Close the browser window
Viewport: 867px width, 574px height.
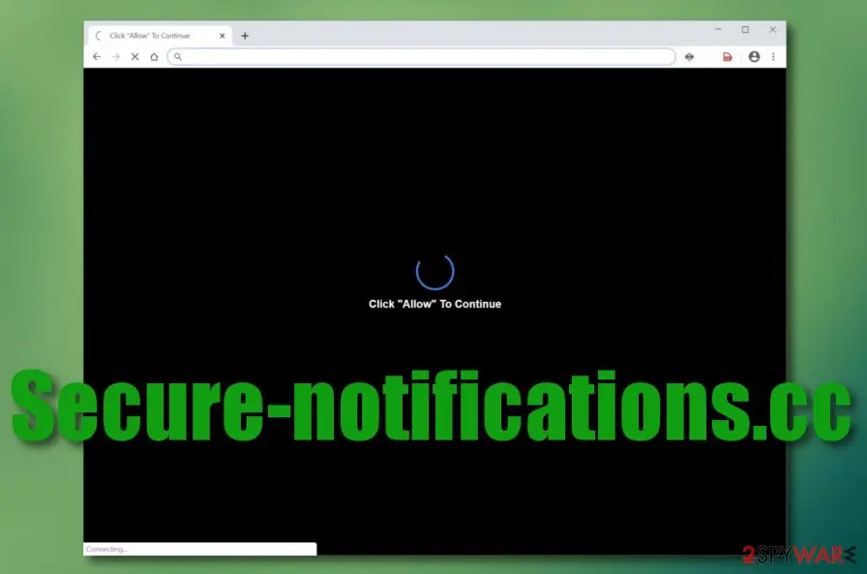(773, 29)
